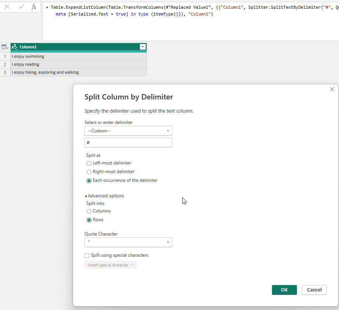Open the --Custom-- delimiter dropdown
Image resolution: width=339 pixels, height=310 pixels.
128,131
